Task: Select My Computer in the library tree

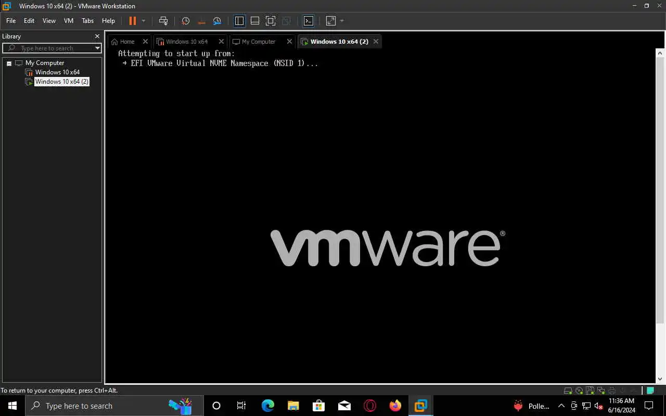Action: (x=45, y=63)
